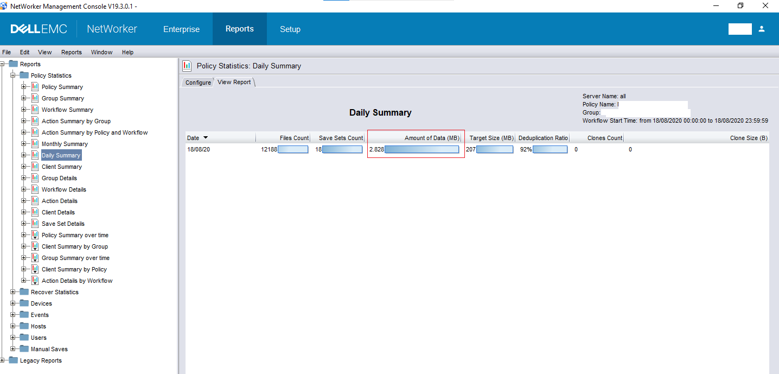This screenshot has height=374, width=779.
Task: Open the Client Summary by Group report
Action: tap(75, 246)
